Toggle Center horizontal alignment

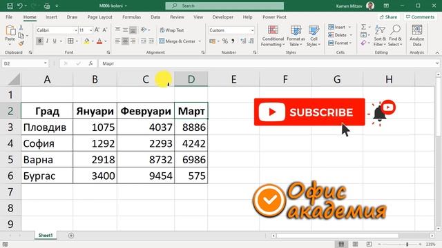point(125,41)
